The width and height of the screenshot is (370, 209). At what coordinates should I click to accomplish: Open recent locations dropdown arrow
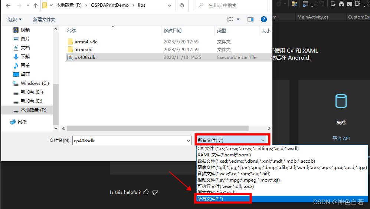(x=28, y=6)
